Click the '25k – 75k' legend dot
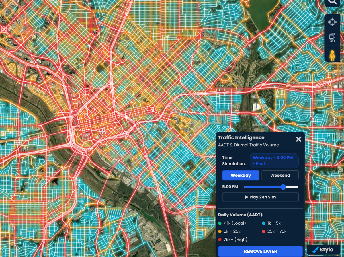This screenshot has height=257, width=344. [x=263, y=231]
